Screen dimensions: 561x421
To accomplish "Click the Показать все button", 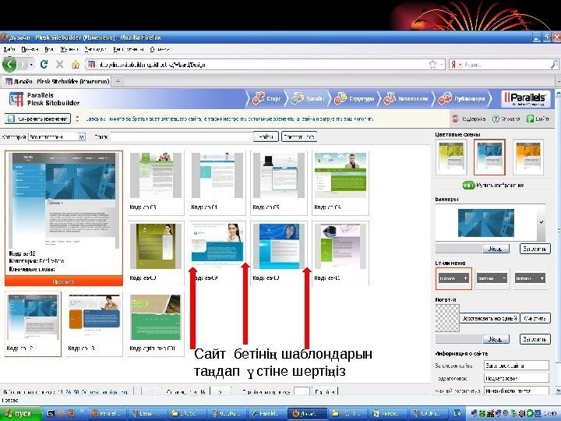I will [x=299, y=136].
